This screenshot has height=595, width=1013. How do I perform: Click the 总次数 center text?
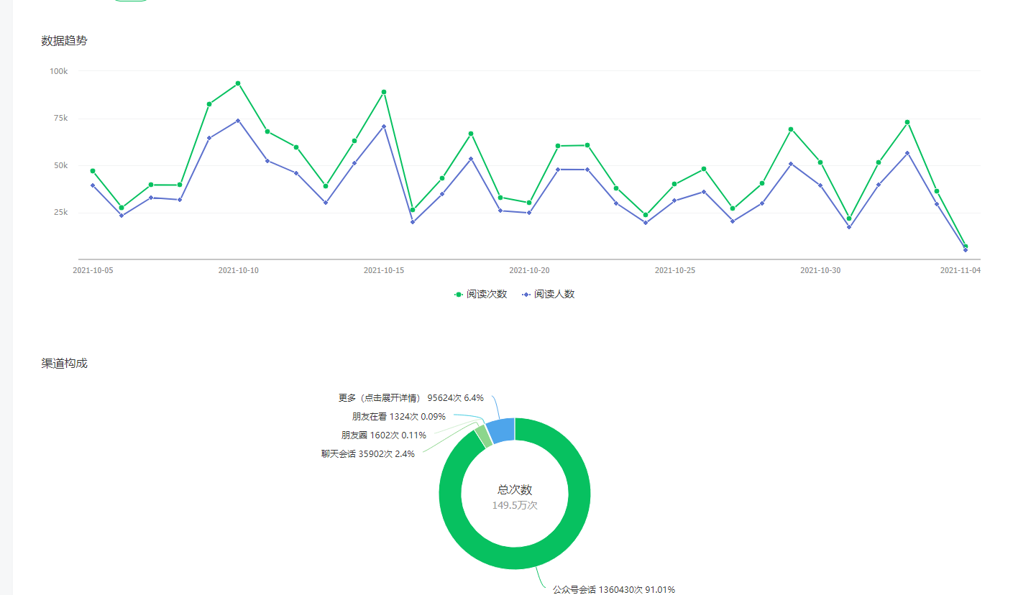[515, 489]
